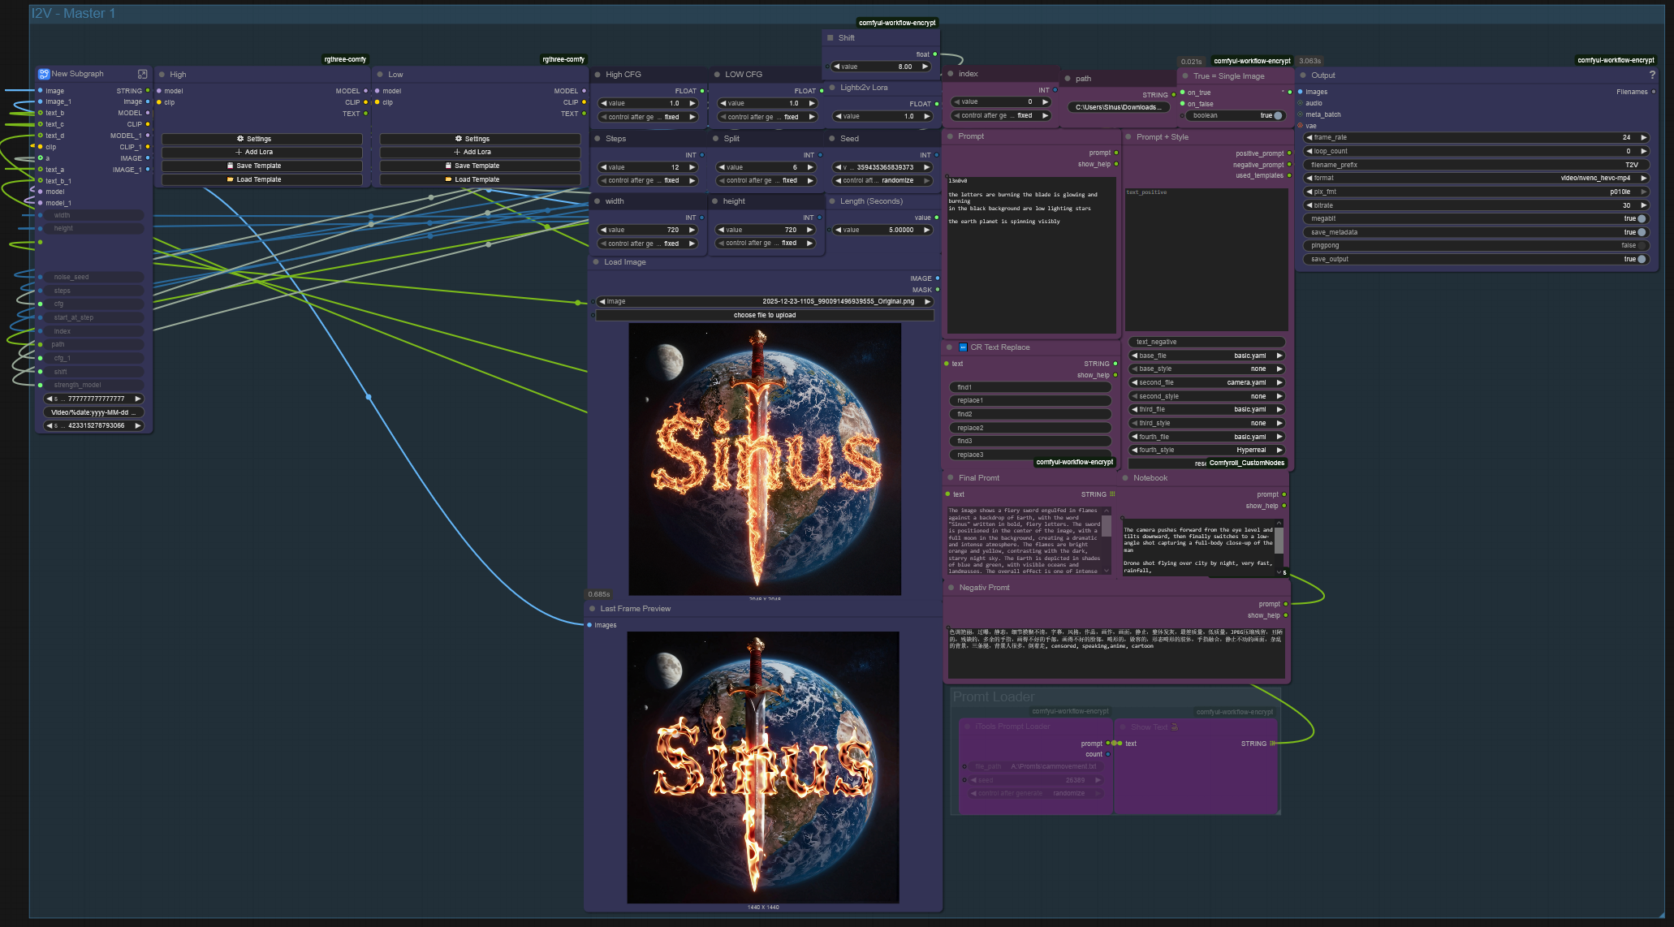Increase the frame_rate value with right arrow
This screenshot has height=927, width=1674.
(1644, 138)
